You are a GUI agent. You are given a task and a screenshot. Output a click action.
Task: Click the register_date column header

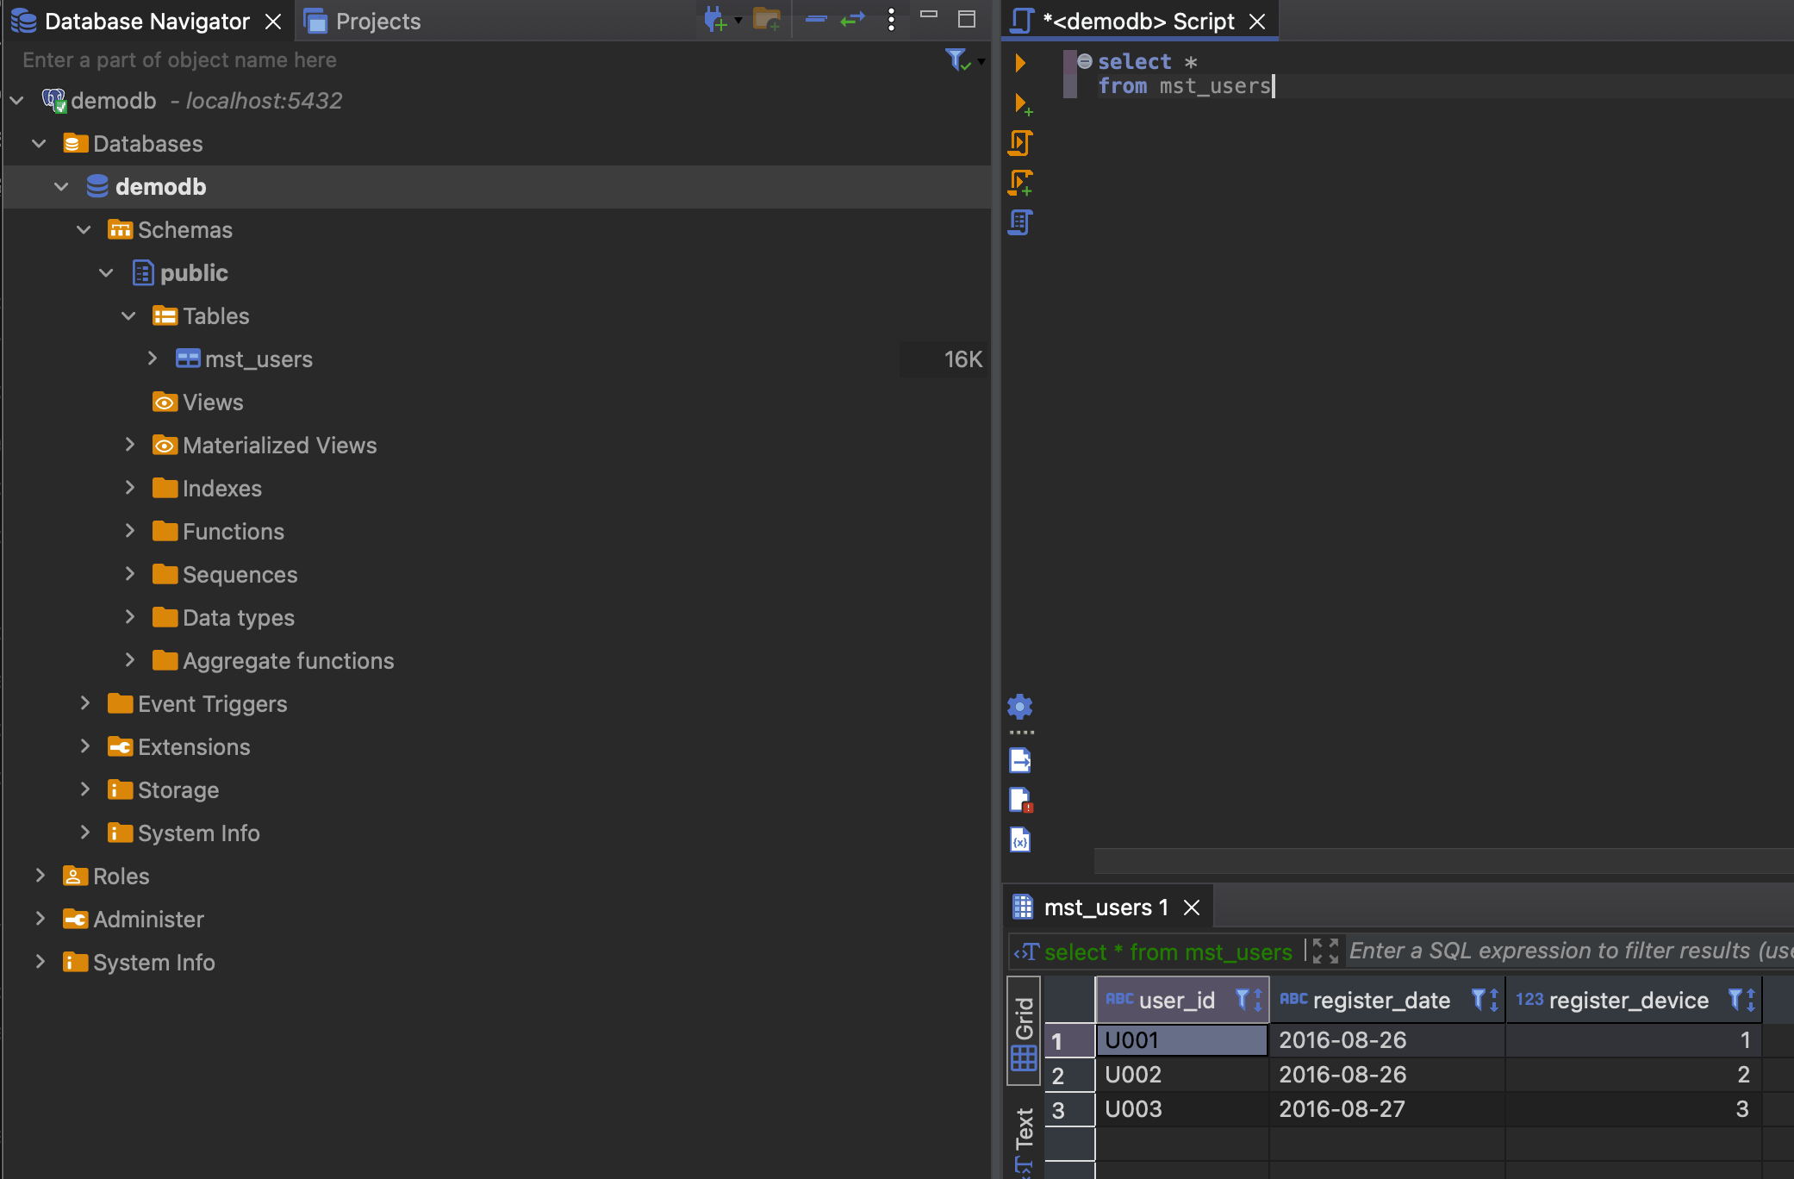click(1380, 1000)
